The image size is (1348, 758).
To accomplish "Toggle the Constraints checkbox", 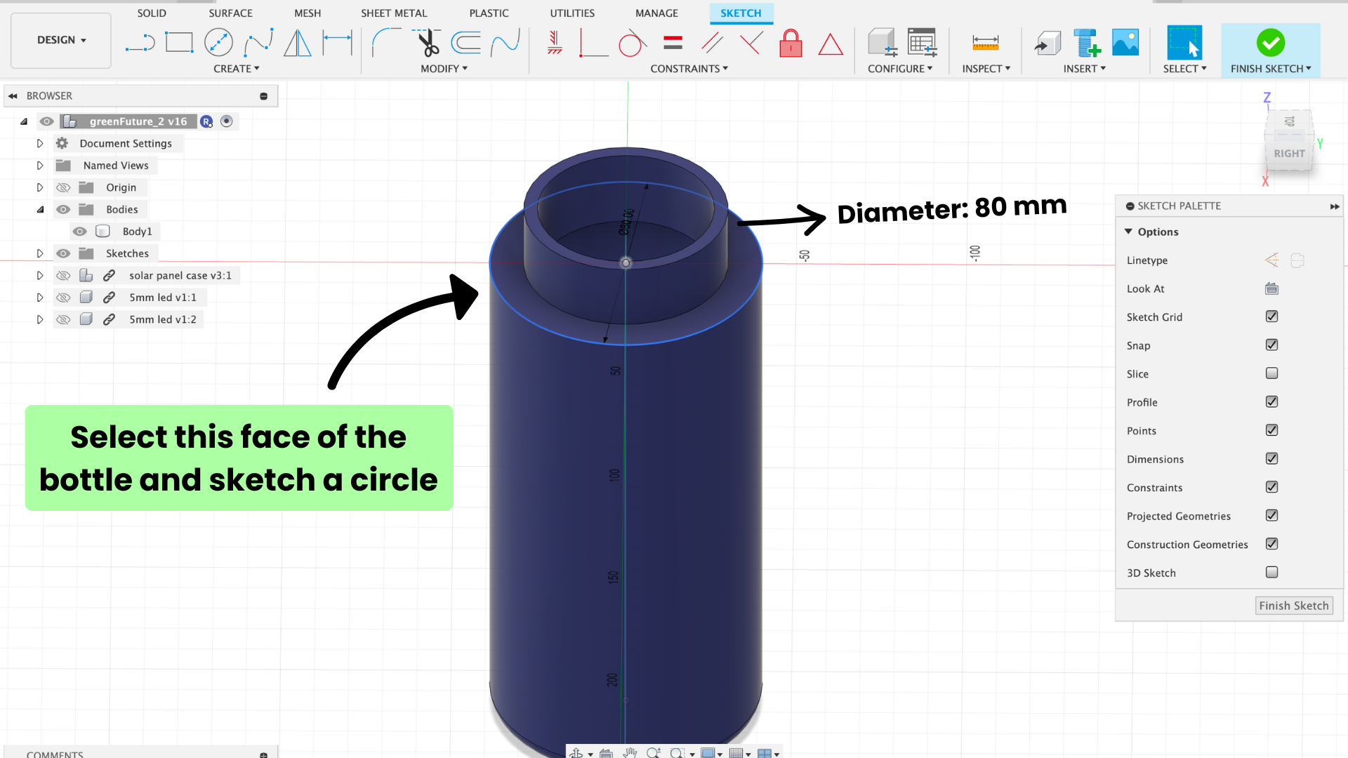I will (x=1271, y=487).
